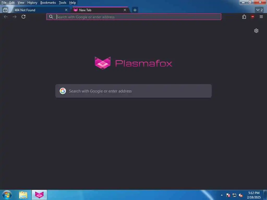
Task: Open new tab personalize settings gear
Action: point(256,31)
